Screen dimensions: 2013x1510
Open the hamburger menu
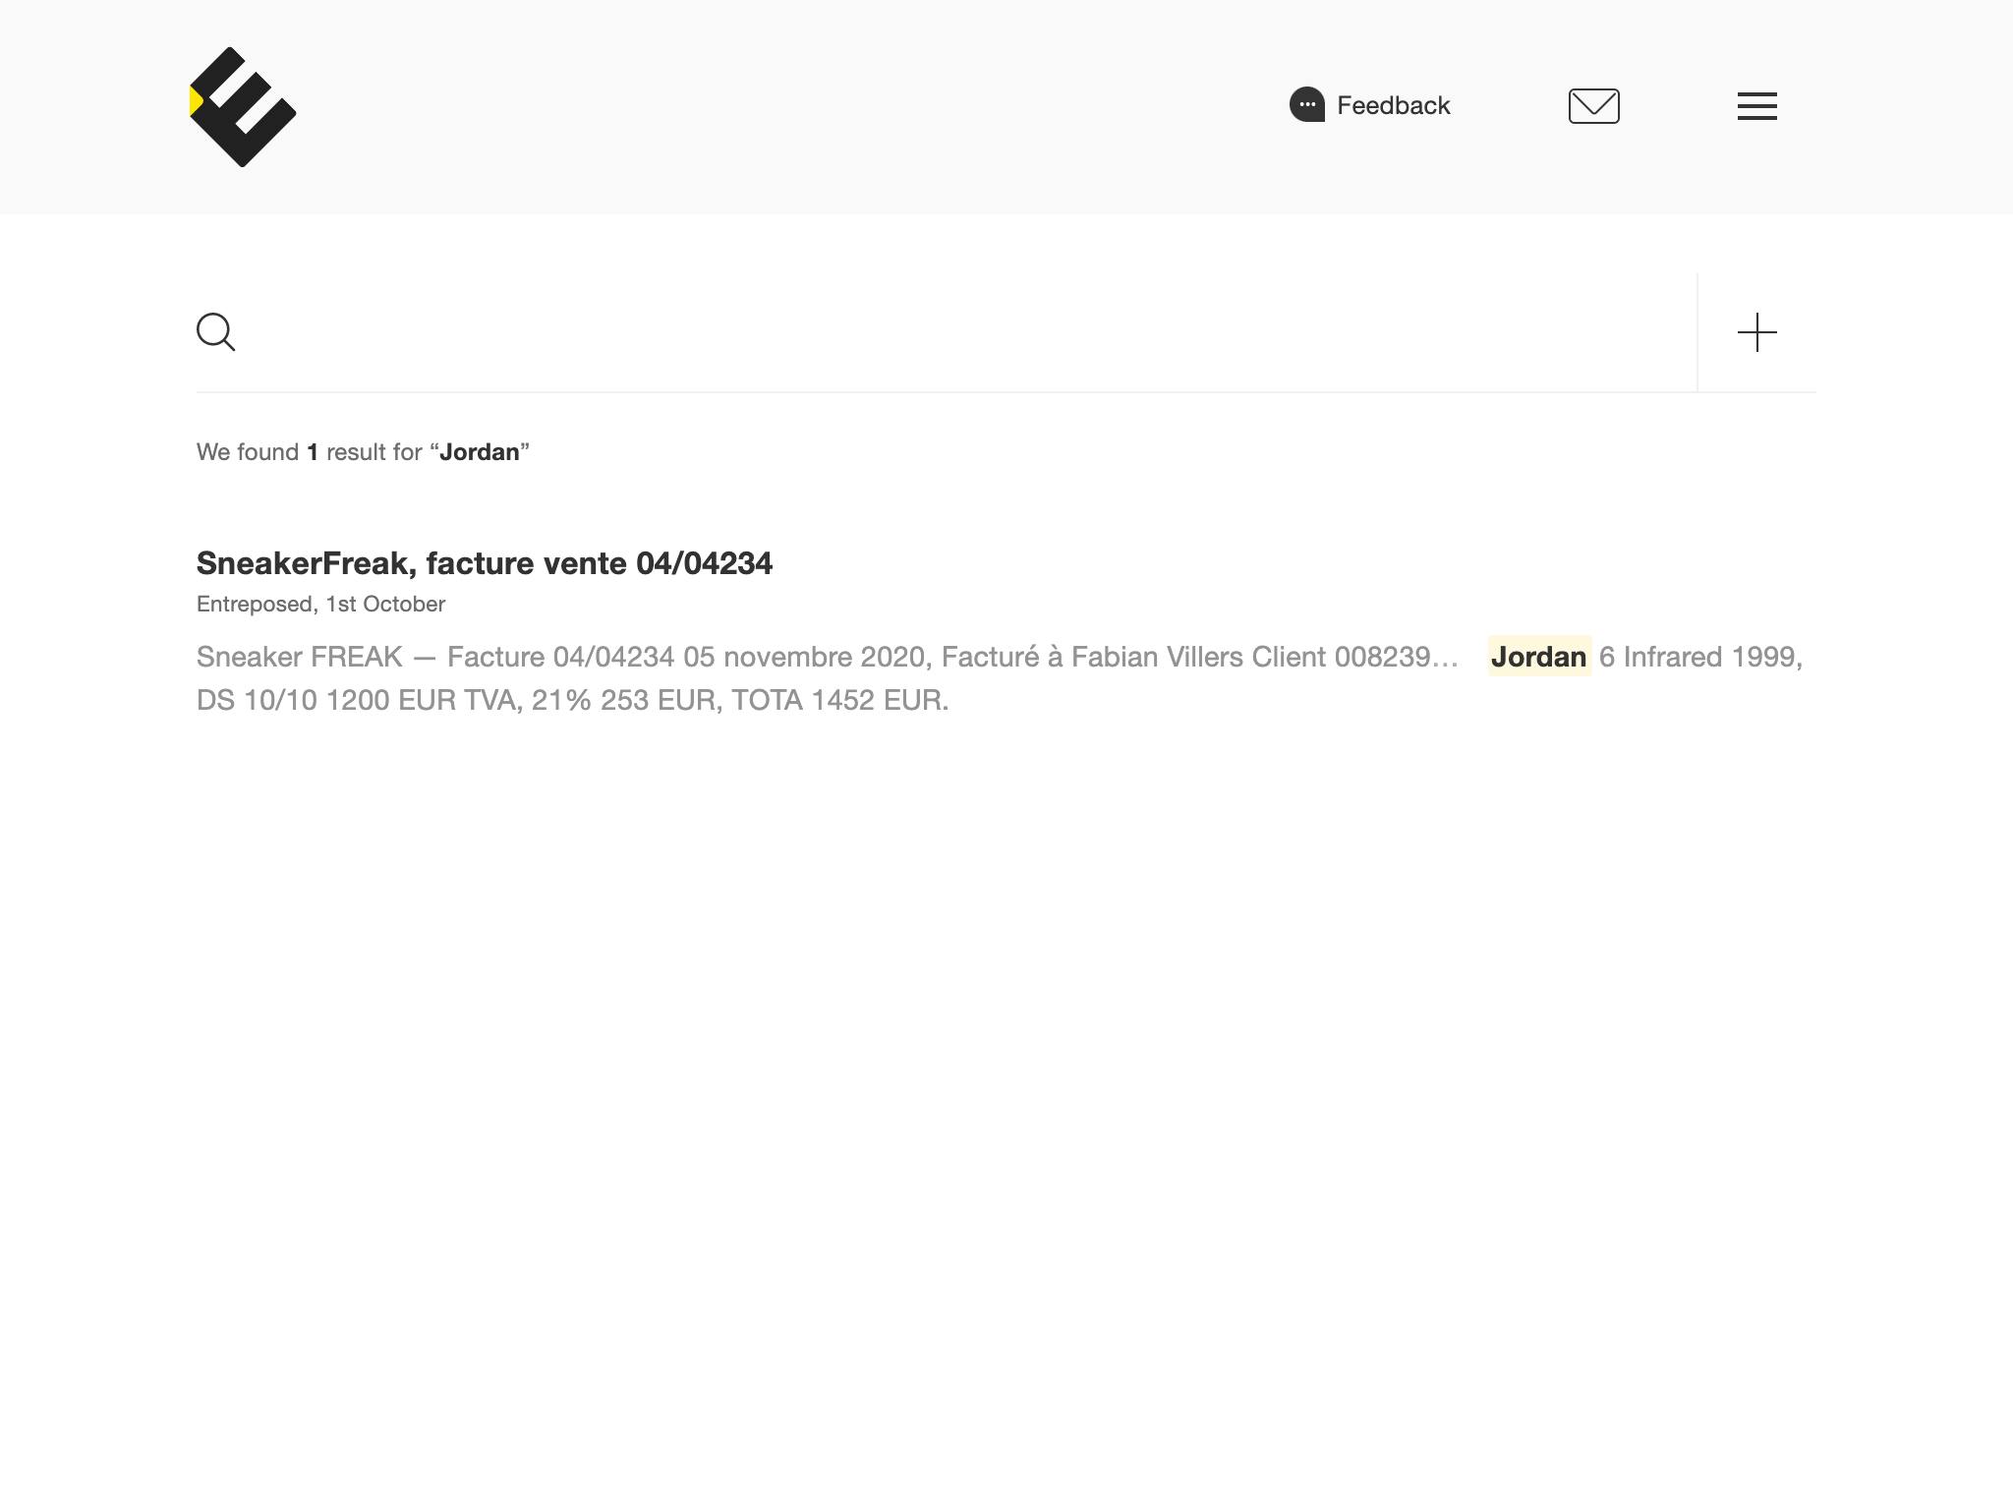[1756, 106]
